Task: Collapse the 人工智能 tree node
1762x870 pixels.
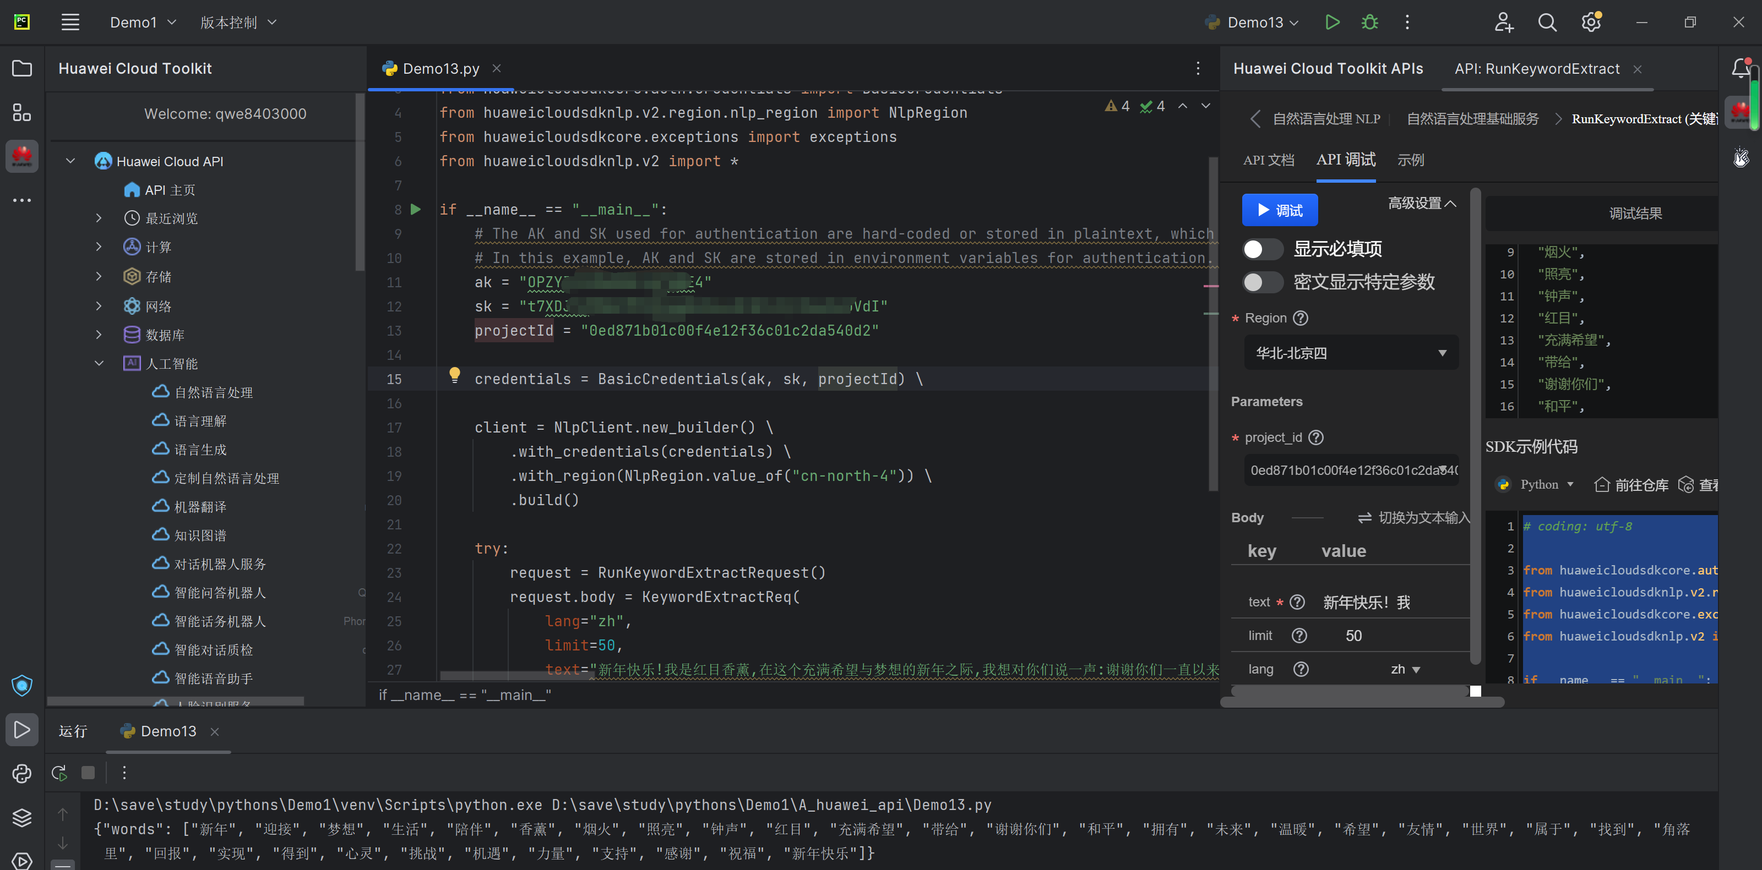Action: pos(99,363)
